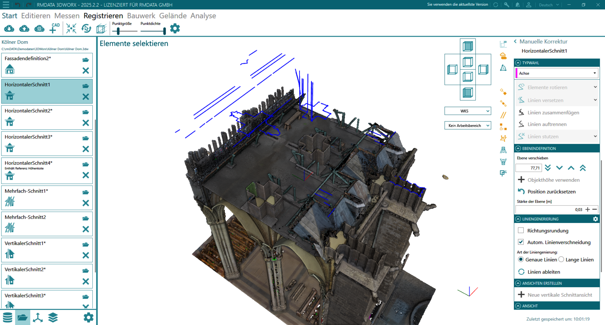The image size is (605, 325).
Task: Click the Liniengenerierung settings gear
Action: pos(595,219)
